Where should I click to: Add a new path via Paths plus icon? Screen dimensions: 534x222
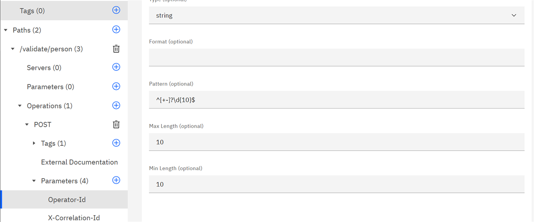click(116, 30)
